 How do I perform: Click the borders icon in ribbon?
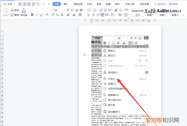[x=126, y=15]
